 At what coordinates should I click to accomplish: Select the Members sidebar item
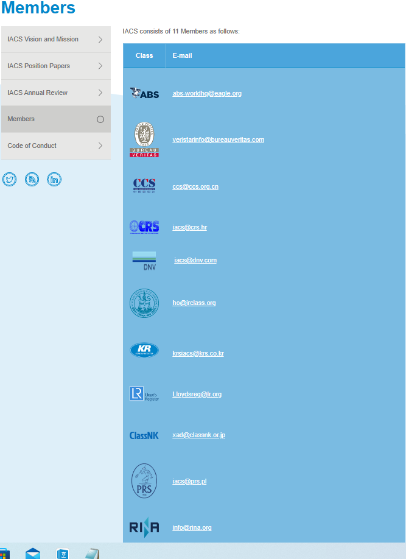click(56, 119)
